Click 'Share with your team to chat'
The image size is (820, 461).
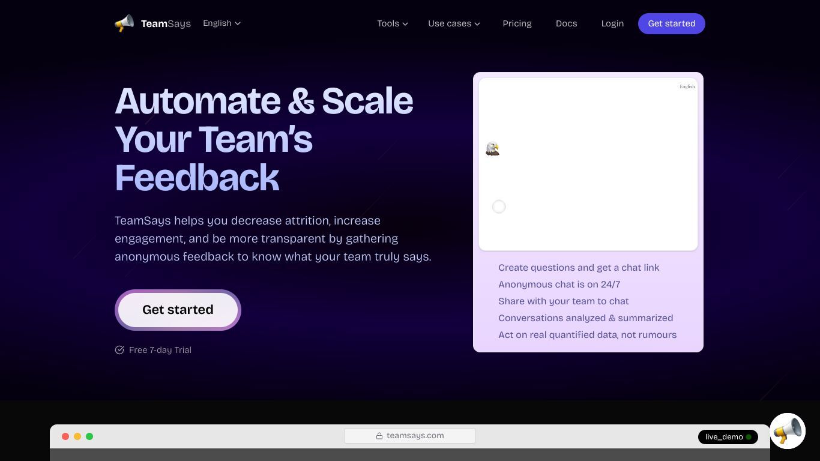[x=564, y=301]
